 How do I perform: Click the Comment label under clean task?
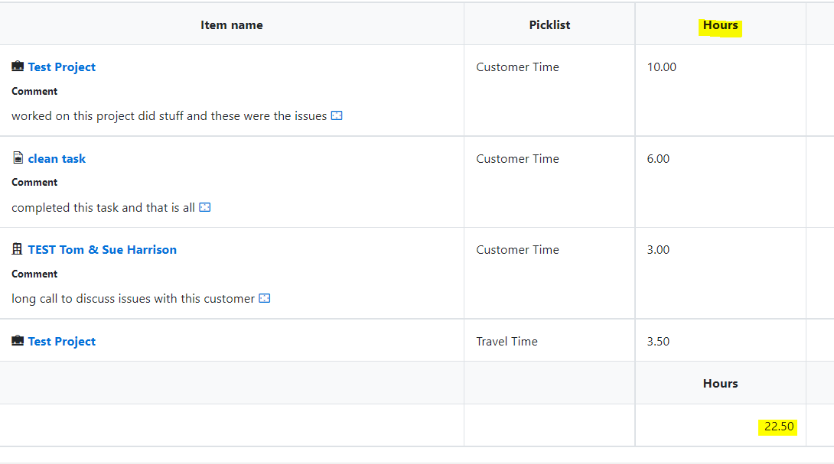click(x=34, y=182)
